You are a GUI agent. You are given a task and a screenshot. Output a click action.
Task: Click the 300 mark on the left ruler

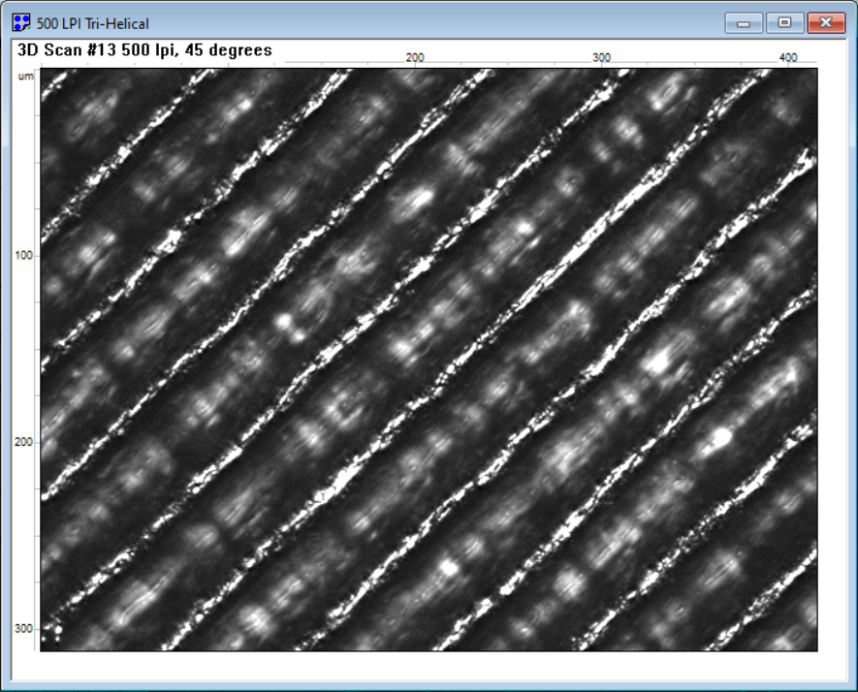25,629
